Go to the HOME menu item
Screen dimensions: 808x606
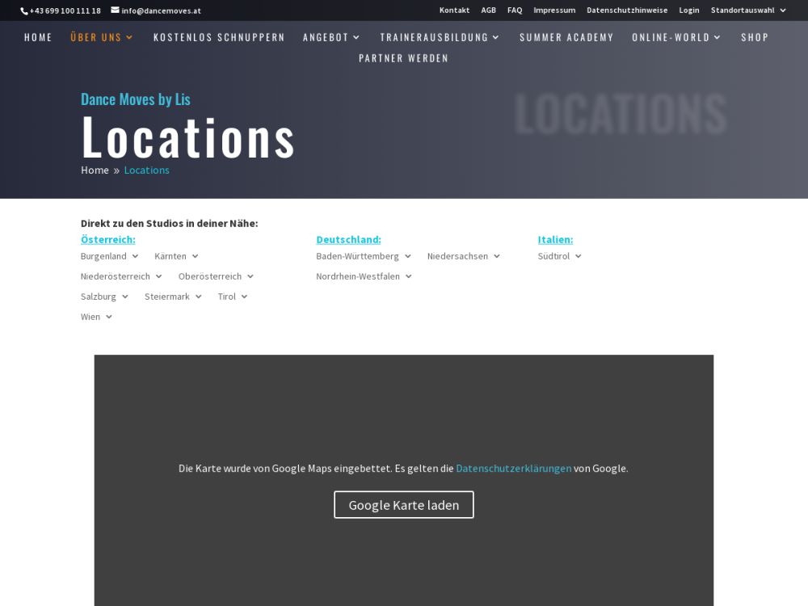point(38,37)
